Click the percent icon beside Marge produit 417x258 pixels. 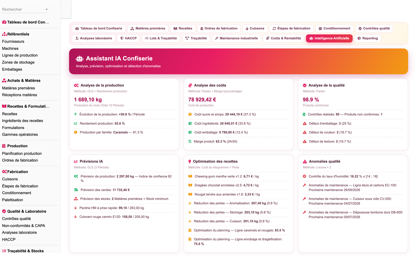pyautogui.click(x=190, y=141)
